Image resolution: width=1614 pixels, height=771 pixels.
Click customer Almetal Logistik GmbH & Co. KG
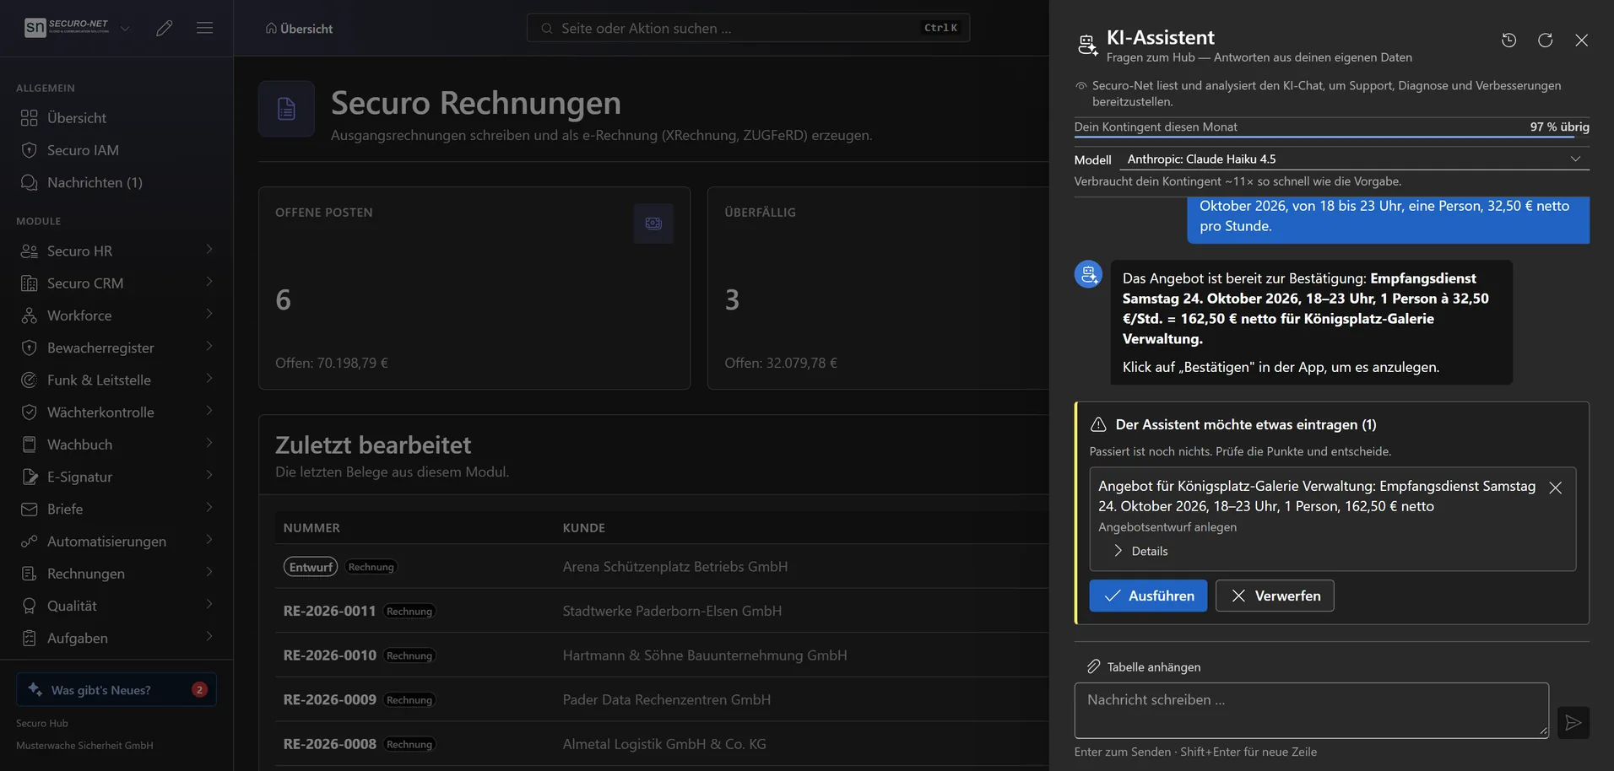(x=664, y=744)
